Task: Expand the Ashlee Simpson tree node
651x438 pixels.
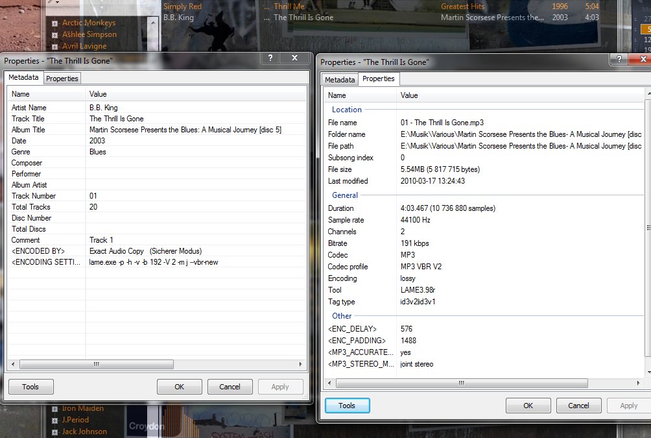Action: pos(54,35)
